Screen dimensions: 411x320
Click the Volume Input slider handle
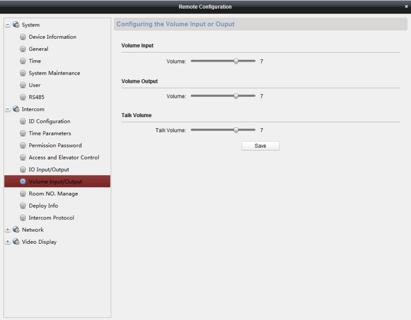(x=236, y=61)
